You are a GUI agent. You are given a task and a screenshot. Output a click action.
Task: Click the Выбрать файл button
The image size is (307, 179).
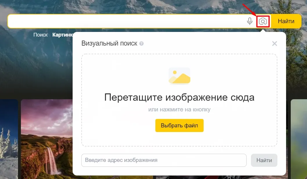point(179,125)
